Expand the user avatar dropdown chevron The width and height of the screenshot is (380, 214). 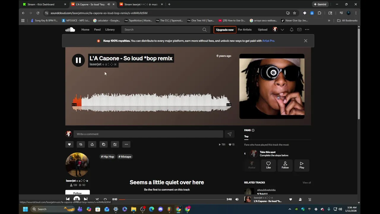[282, 29]
